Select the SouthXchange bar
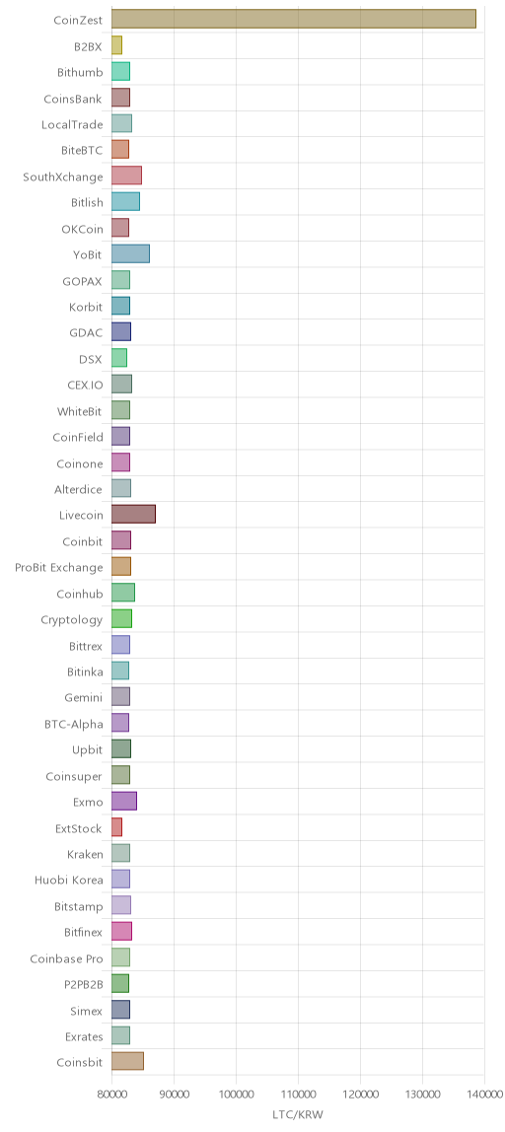 [126, 176]
